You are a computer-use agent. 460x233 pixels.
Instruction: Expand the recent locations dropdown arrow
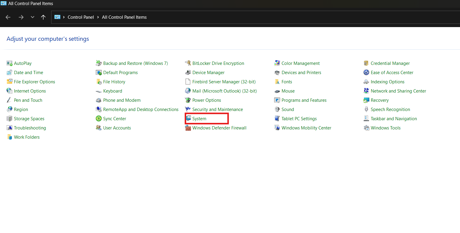[32, 17]
